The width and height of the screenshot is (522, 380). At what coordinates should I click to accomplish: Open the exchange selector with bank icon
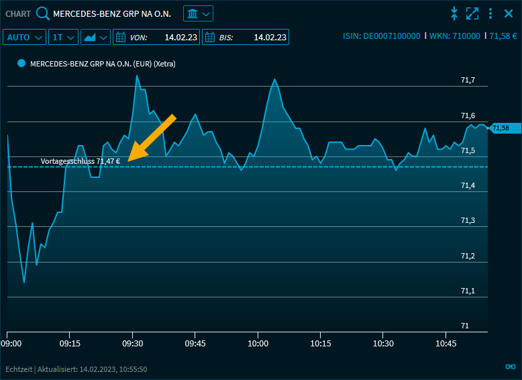198,13
